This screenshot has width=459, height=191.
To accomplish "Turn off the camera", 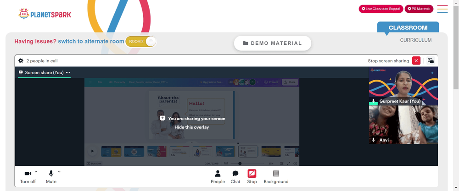I will click(x=28, y=177).
